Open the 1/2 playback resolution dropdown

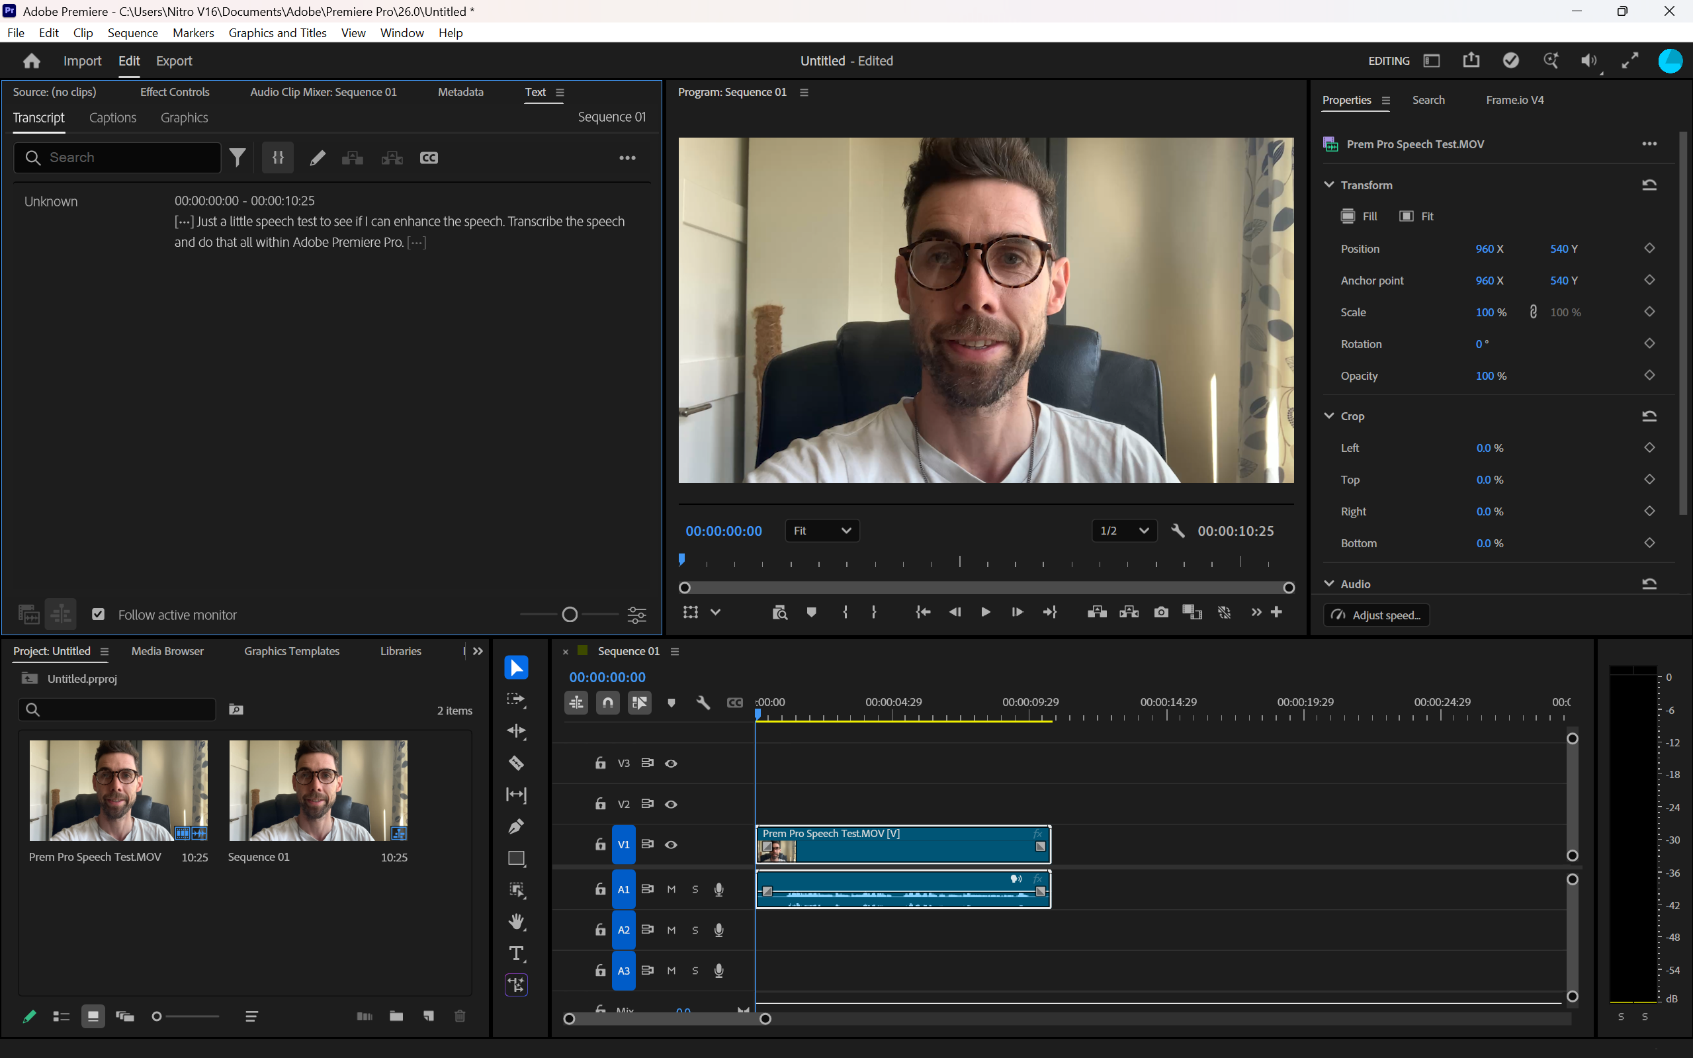click(1124, 531)
